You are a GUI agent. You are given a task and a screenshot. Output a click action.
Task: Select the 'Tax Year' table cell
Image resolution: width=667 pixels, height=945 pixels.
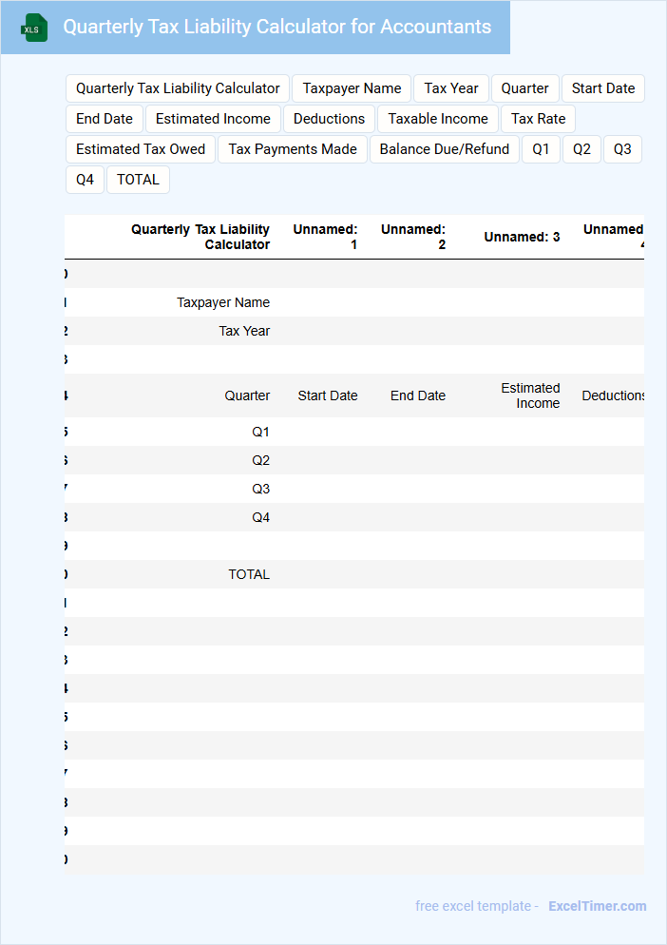[x=244, y=331]
